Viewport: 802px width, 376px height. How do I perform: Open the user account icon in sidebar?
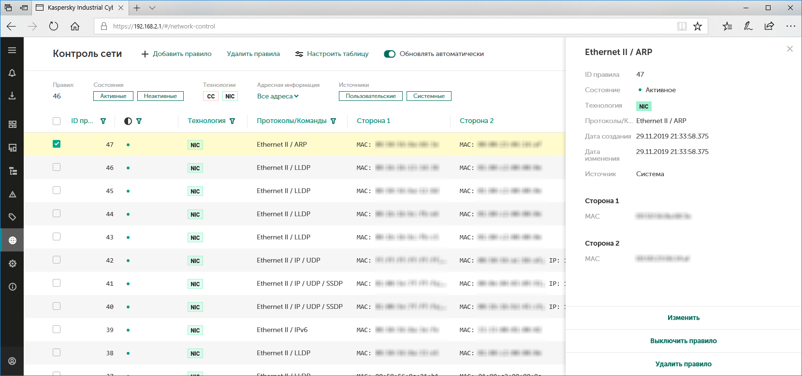[x=12, y=361]
